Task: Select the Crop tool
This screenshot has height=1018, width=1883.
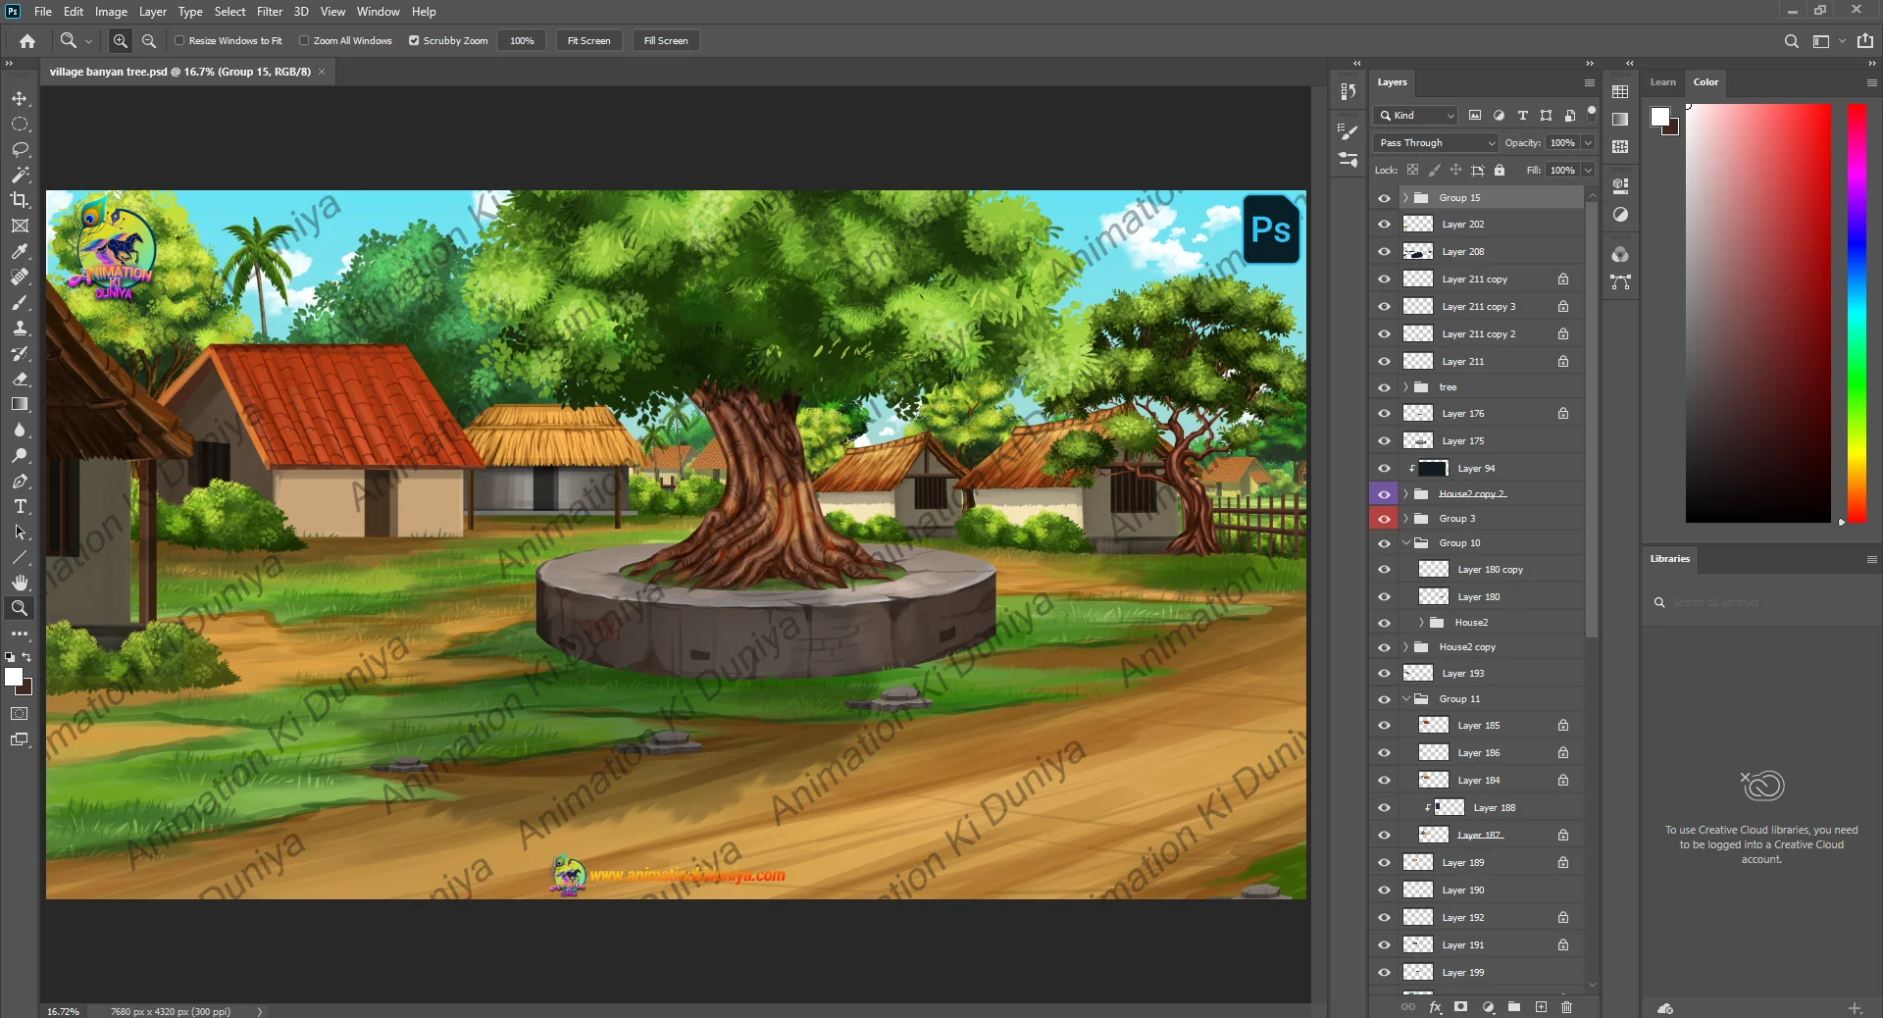Action: [x=20, y=200]
